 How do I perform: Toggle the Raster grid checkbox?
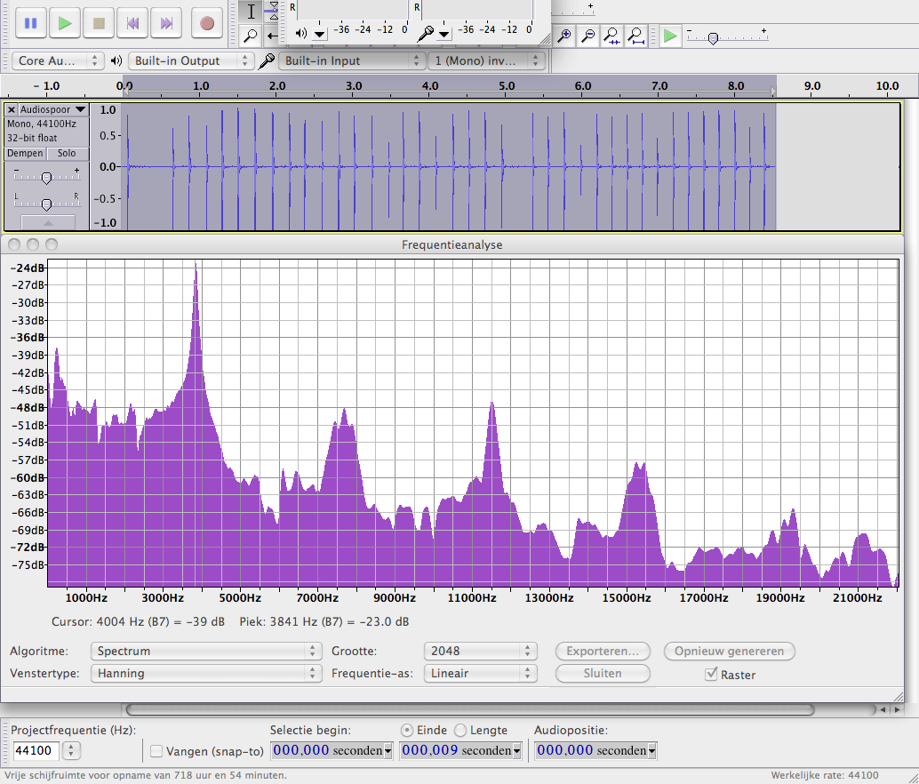[711, 674]
